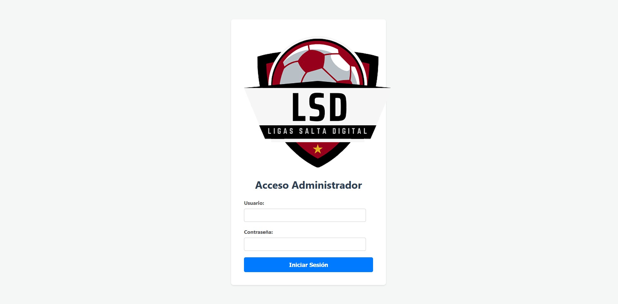Click the Acceso Administrador heading
Screen dimensions: 618x304
click(309, 185)
